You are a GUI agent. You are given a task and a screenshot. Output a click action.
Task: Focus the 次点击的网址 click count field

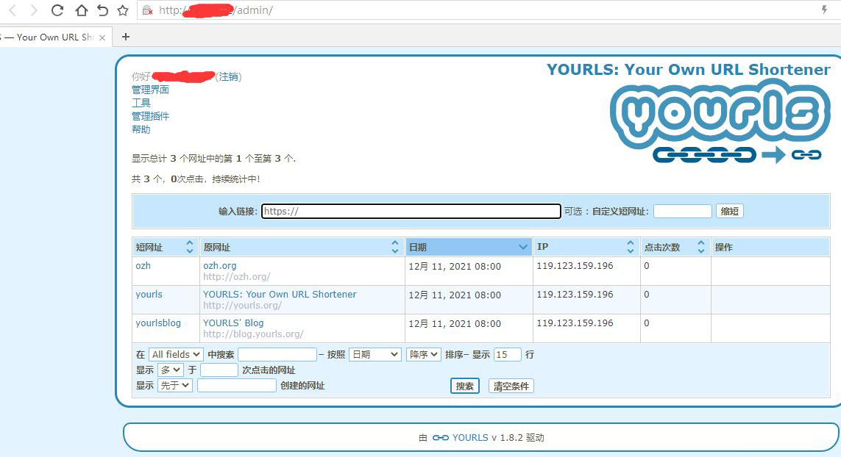point(219,370)
